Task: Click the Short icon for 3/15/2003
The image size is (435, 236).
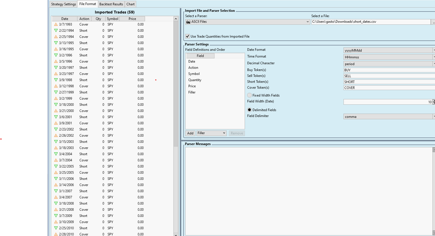Action: 56,142
